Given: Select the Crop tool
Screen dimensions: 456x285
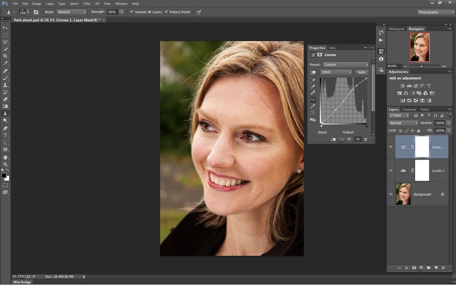Looking at the screenshot, I should point(6,56).
